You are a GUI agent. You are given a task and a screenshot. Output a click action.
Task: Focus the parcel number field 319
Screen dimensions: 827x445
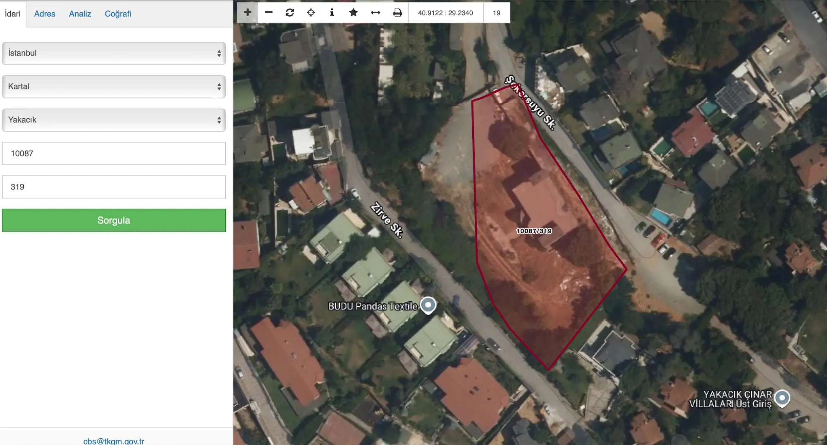pos(114,187)
